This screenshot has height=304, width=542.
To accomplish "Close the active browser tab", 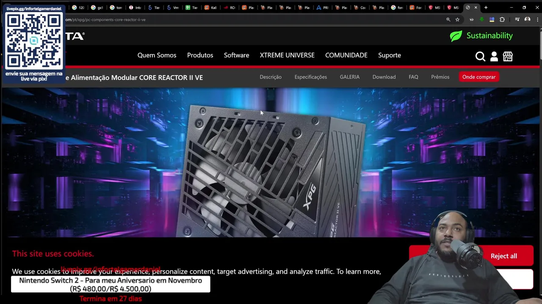I will tap(476, 8).
